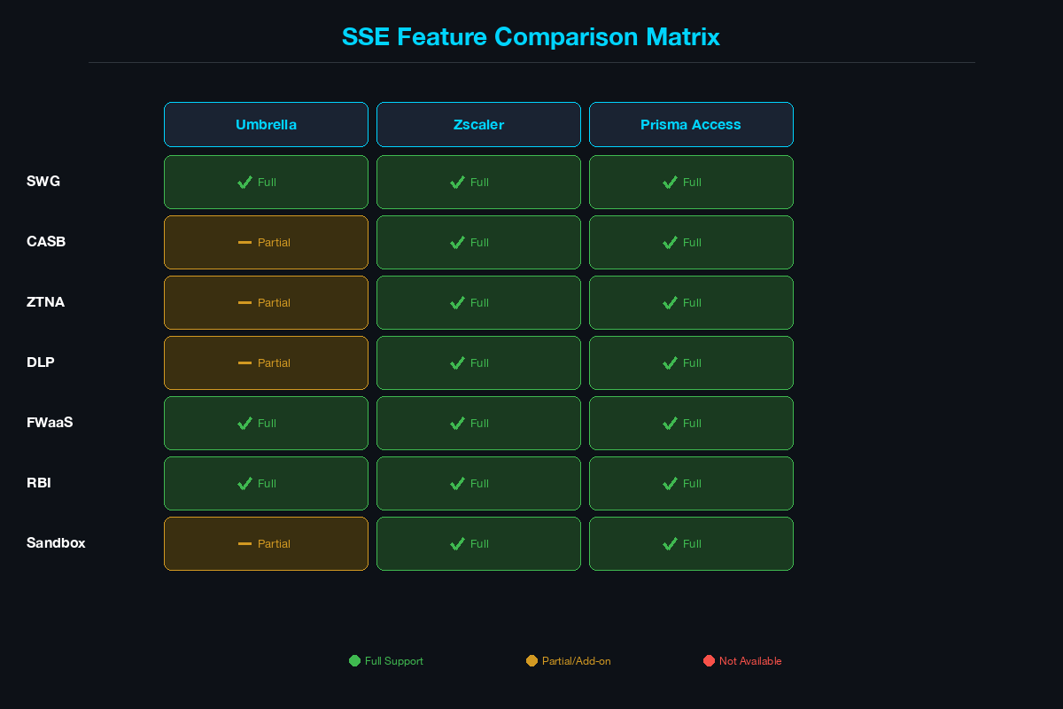1063x709 pixels.
Task: Click the checkmark in Zscaler SWG cell
Action: 458,182
